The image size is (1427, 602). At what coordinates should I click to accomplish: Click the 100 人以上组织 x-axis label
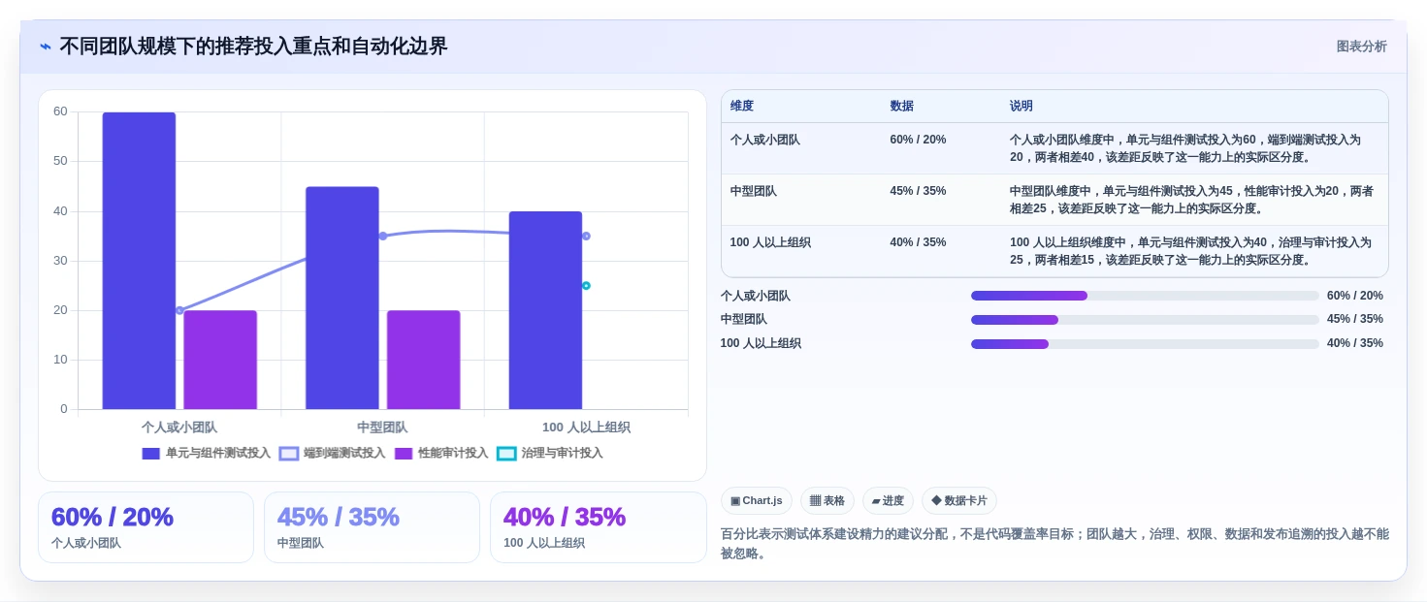click(586, 428)
